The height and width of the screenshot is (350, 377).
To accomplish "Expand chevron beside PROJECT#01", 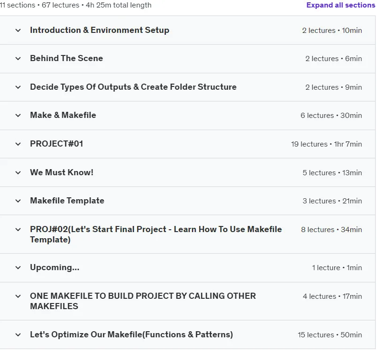I will 18,144.
